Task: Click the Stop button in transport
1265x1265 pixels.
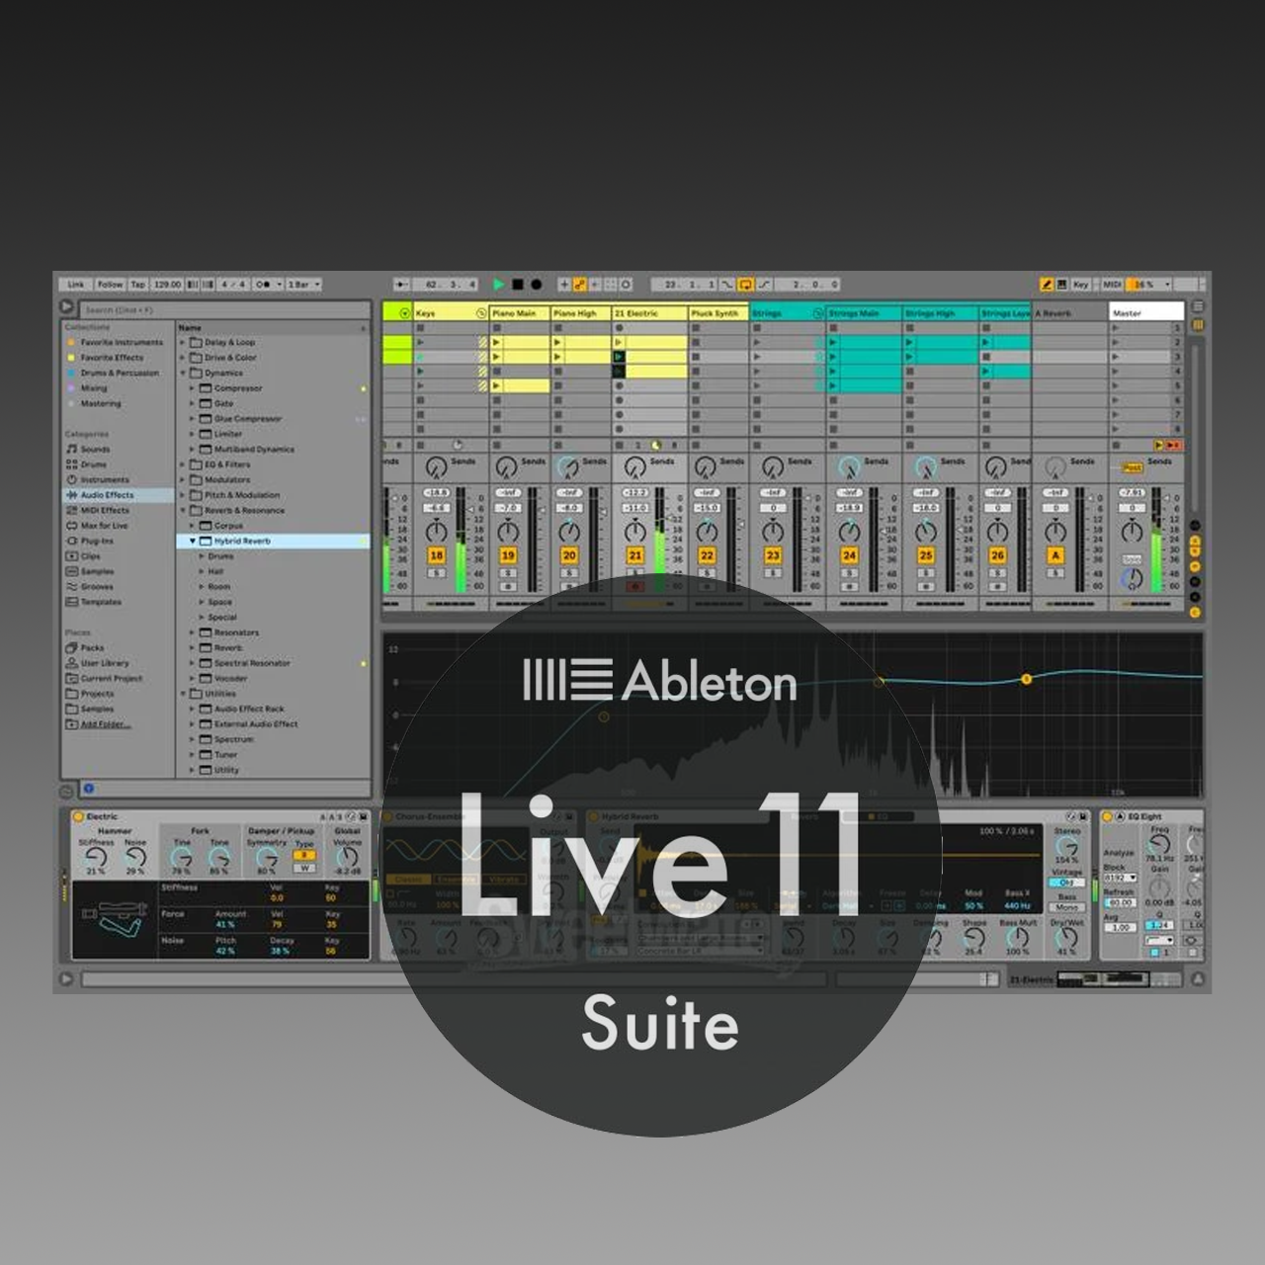Action: point(517,285)
